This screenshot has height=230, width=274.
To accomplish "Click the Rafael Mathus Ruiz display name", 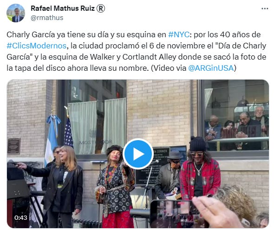I will (63, 8).
